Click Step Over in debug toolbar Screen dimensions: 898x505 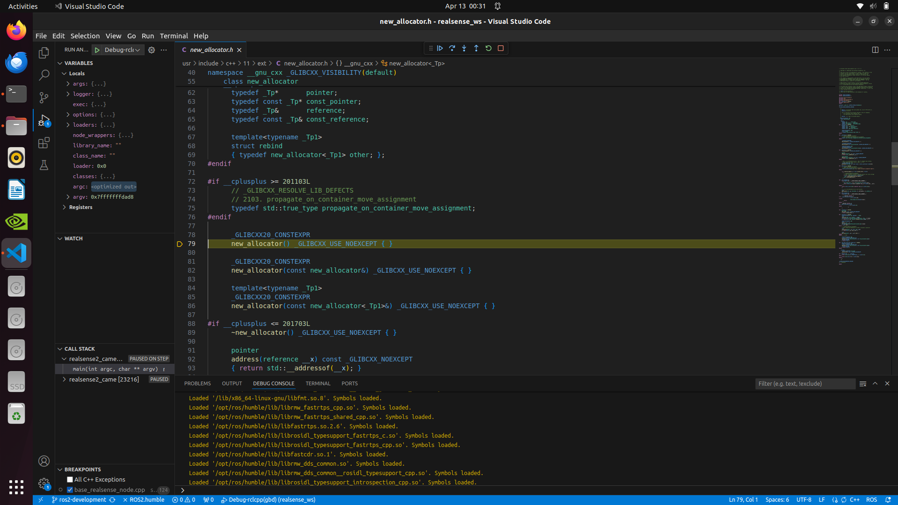tap(452, 48)
